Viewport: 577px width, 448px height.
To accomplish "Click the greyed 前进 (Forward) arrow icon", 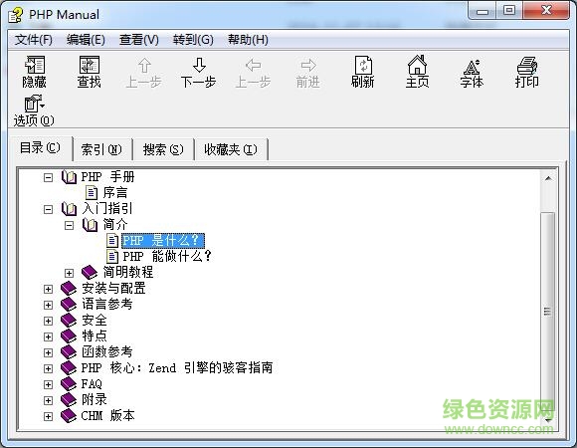I will pos(308,66).
